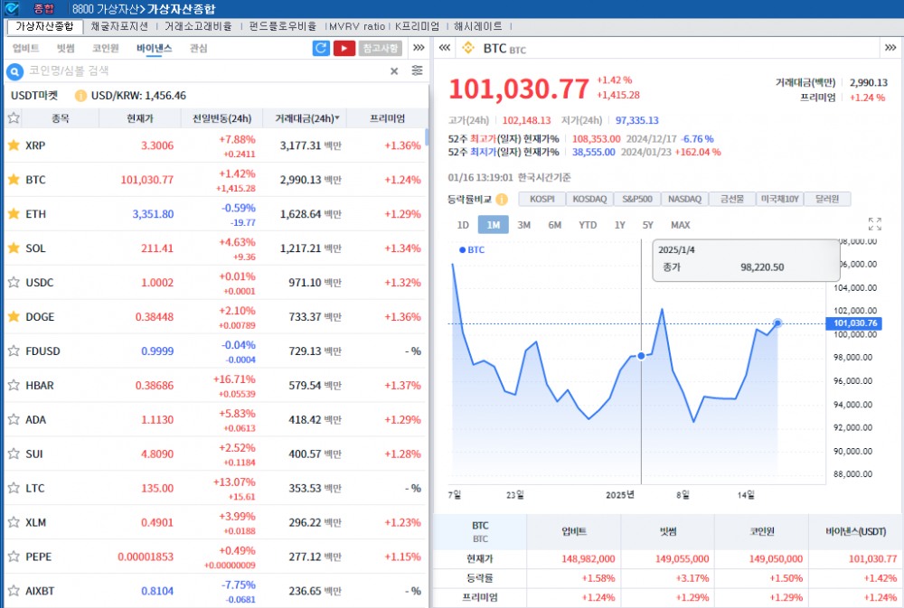This screenshot has width=904, height=608.
Task: Expand more options with the »»» chevron
Action: click(419, 48)
